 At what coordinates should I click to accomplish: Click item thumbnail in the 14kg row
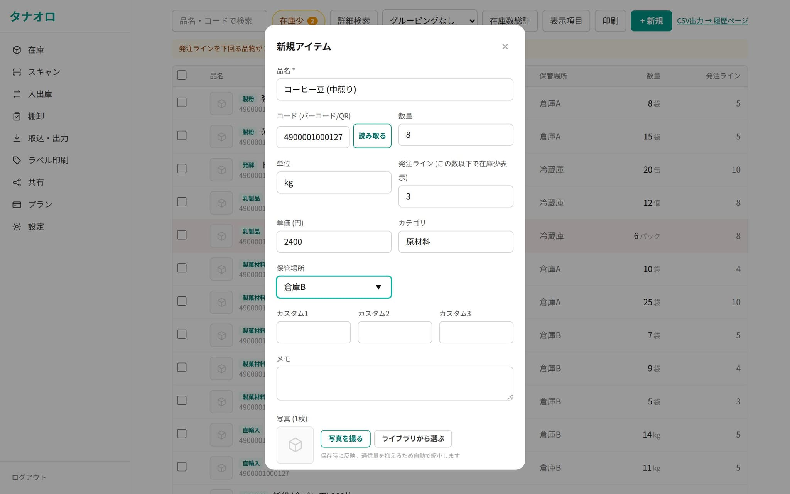click(x=221, y=435)
